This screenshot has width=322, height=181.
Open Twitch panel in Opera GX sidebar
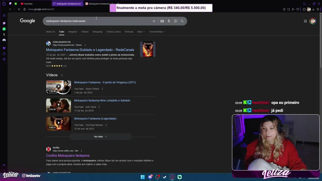(x=4, y=23)
